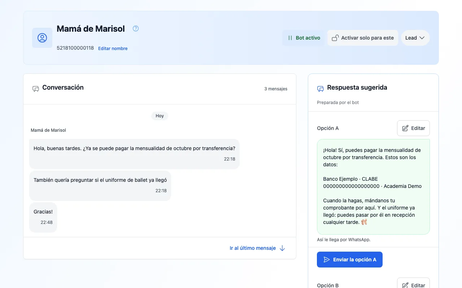
Task: Click the Opción B label
Action: click(328, 285)
